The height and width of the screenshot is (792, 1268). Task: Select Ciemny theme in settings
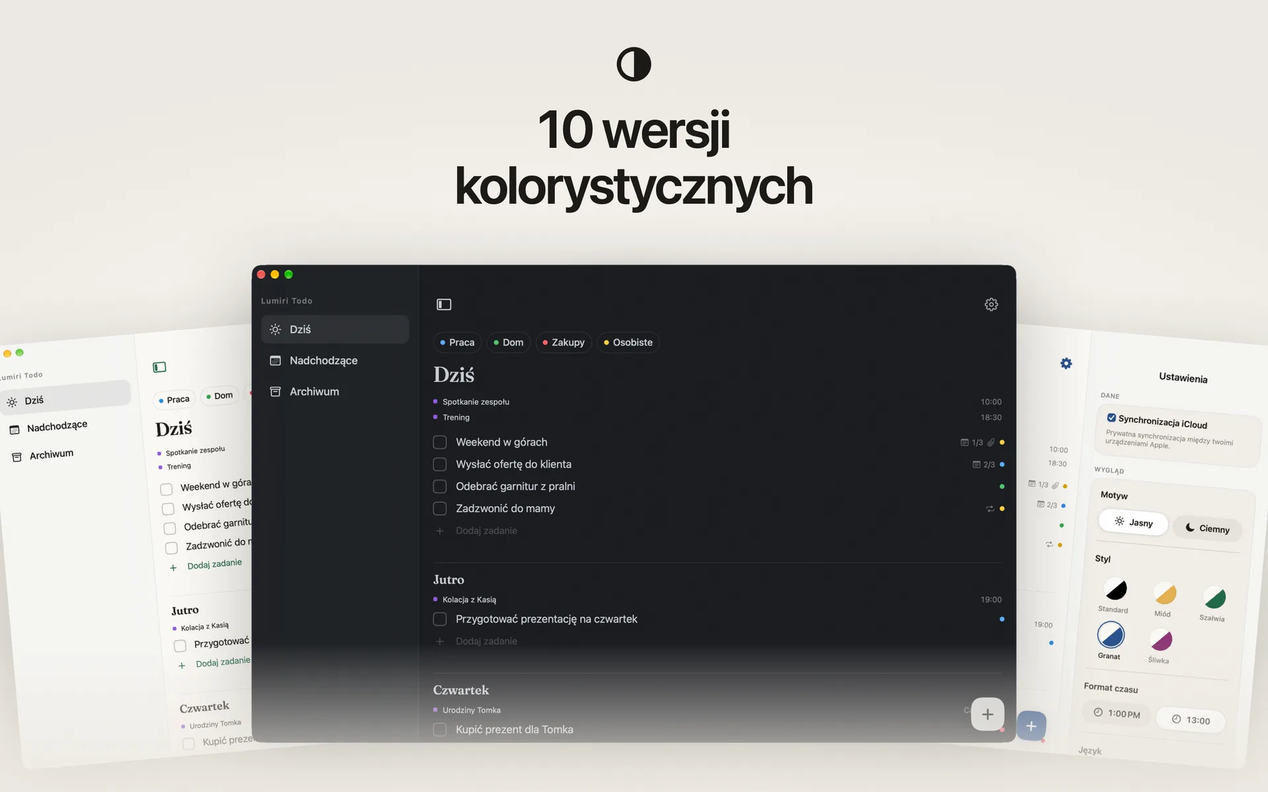pos(1207,529)
